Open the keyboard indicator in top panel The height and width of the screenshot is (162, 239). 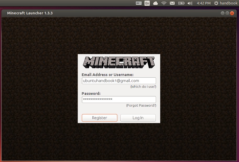point(138,3)
